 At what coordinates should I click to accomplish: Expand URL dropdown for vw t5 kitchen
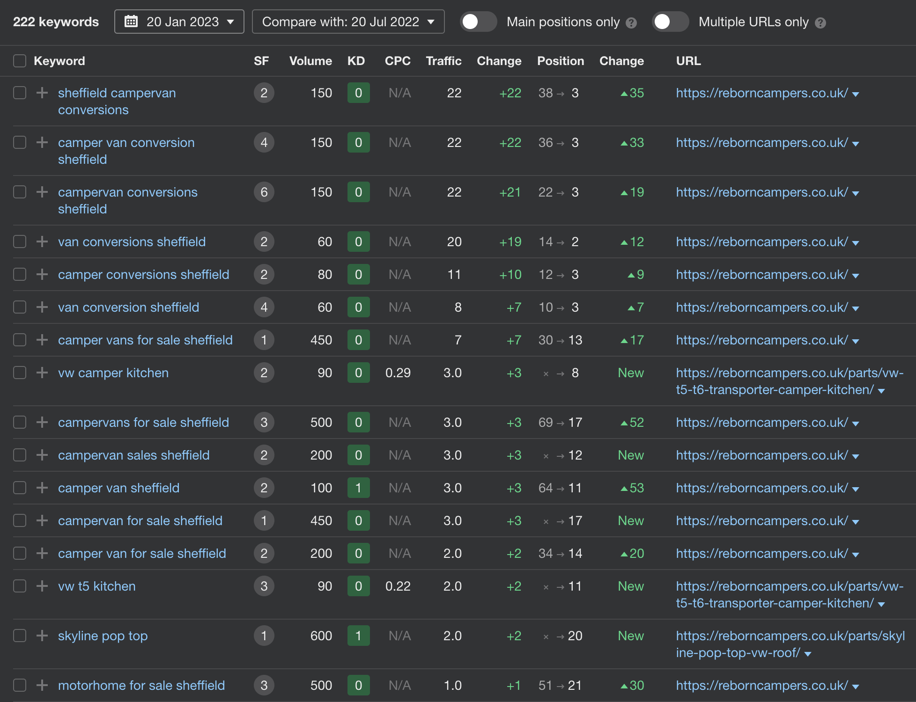(881, 604)
